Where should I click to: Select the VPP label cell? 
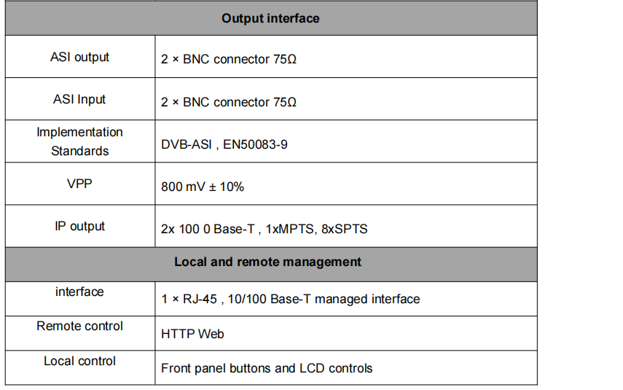[x=79, y=184]
